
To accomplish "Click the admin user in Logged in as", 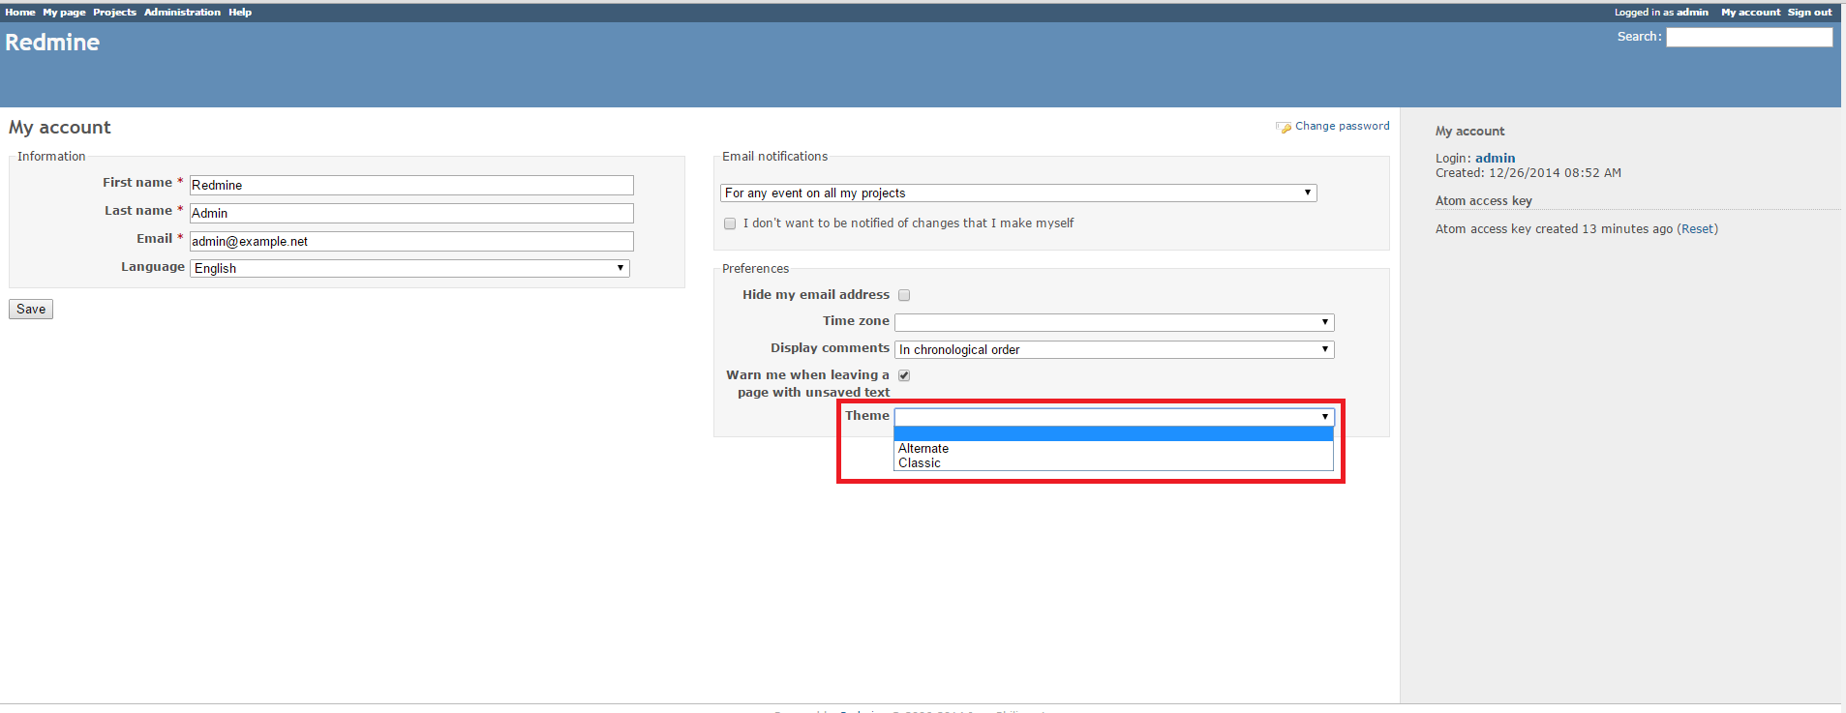I will tap(1692, 13).
